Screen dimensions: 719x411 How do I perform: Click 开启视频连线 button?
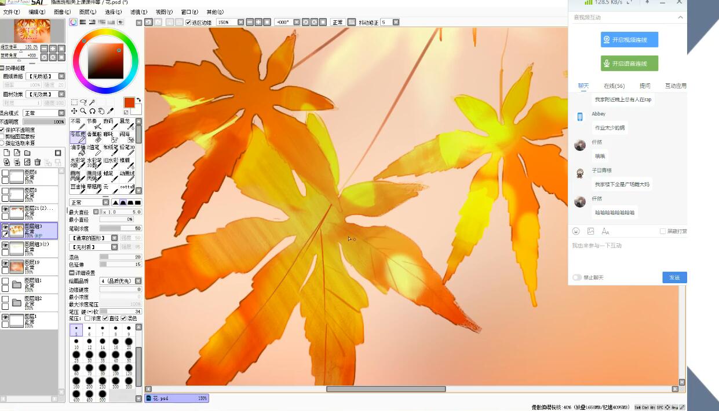629,40
